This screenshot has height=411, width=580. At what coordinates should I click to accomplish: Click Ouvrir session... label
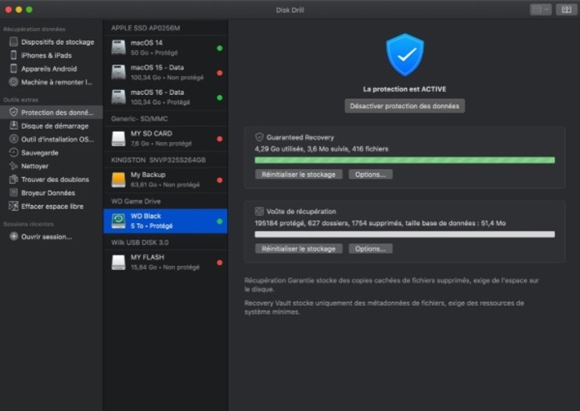tap(46, 237)
